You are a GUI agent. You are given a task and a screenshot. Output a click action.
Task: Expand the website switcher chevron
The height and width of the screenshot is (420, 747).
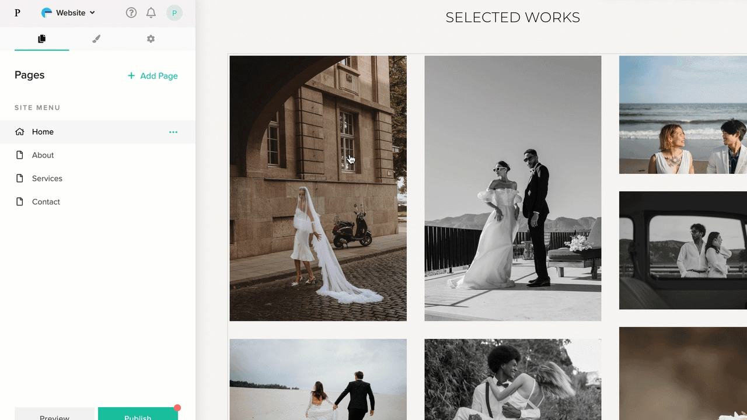pyautogui.click(x=92, y=12)
